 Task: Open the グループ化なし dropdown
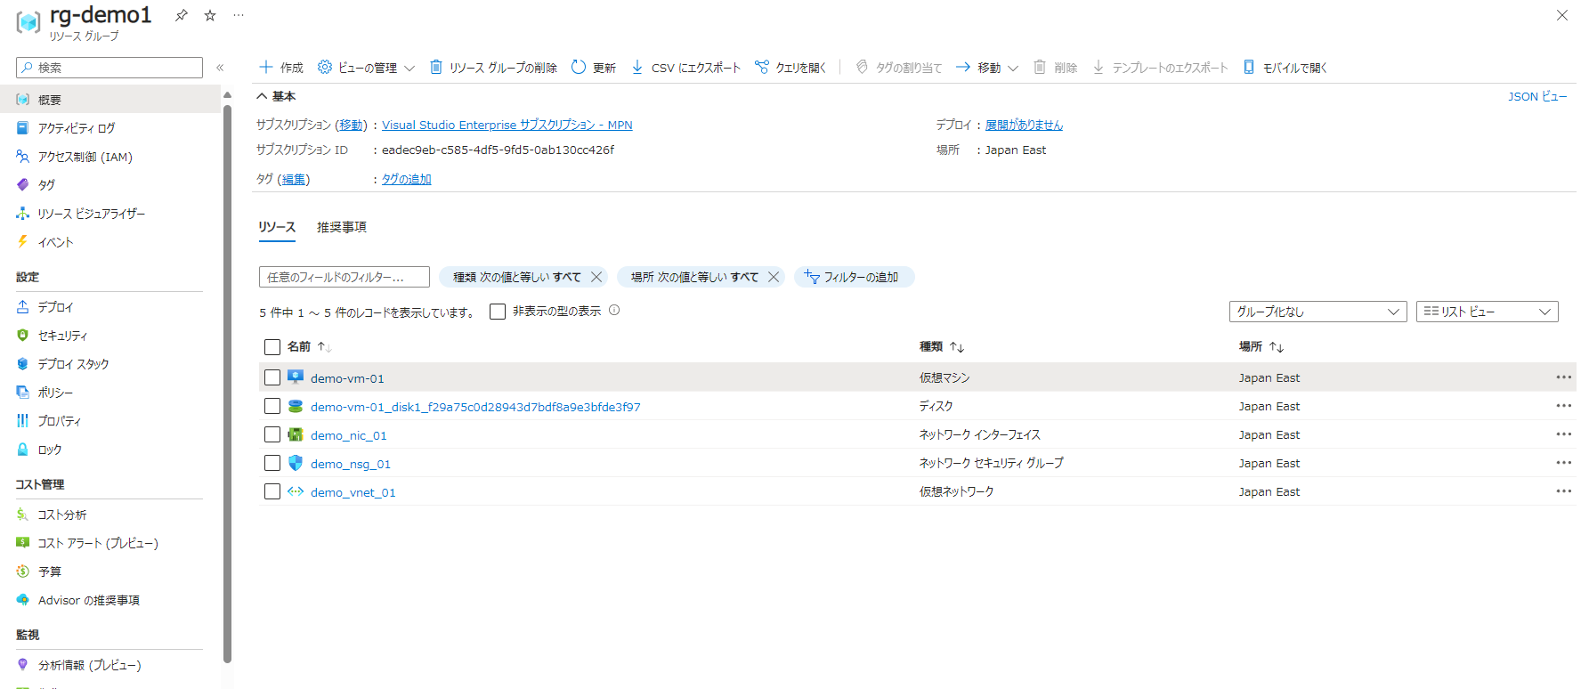click(1317, 312)
